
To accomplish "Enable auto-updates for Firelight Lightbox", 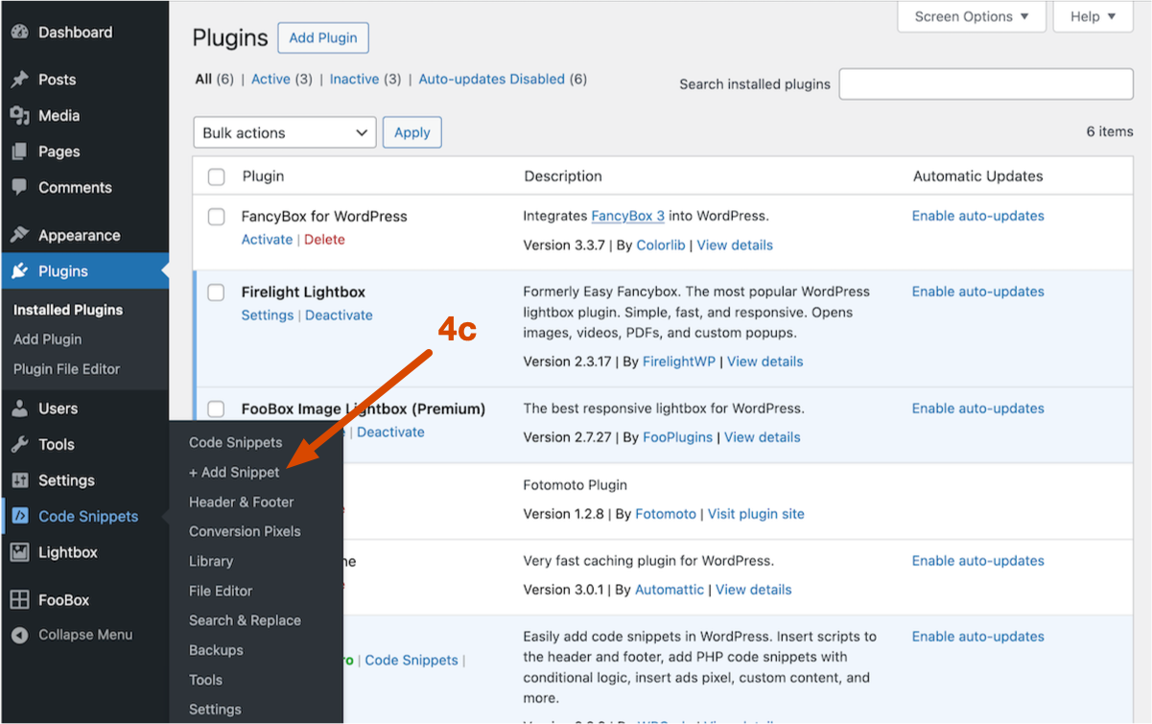I will tap(978, 292).
